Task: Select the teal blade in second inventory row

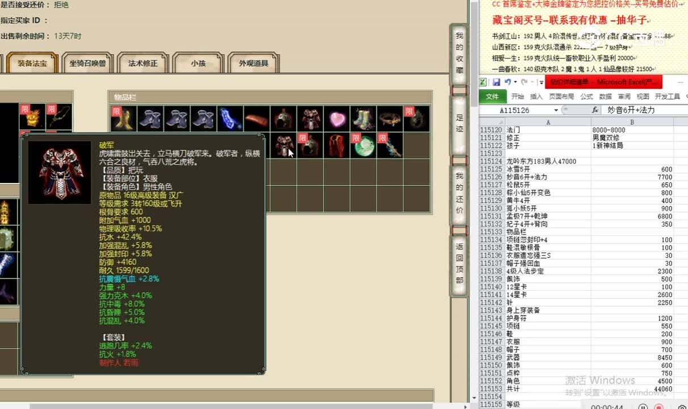Action: [x=390, y=145]
